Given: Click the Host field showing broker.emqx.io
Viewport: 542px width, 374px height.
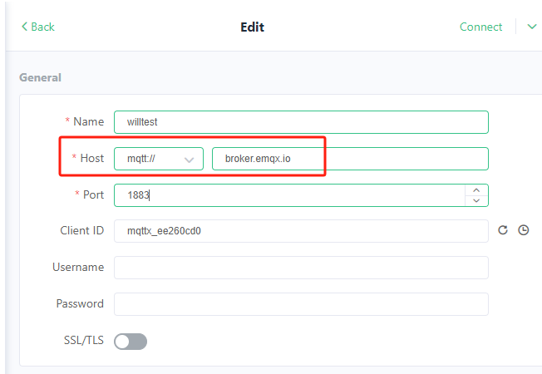Looking at the screenshot, I should (x=350, y=159).
